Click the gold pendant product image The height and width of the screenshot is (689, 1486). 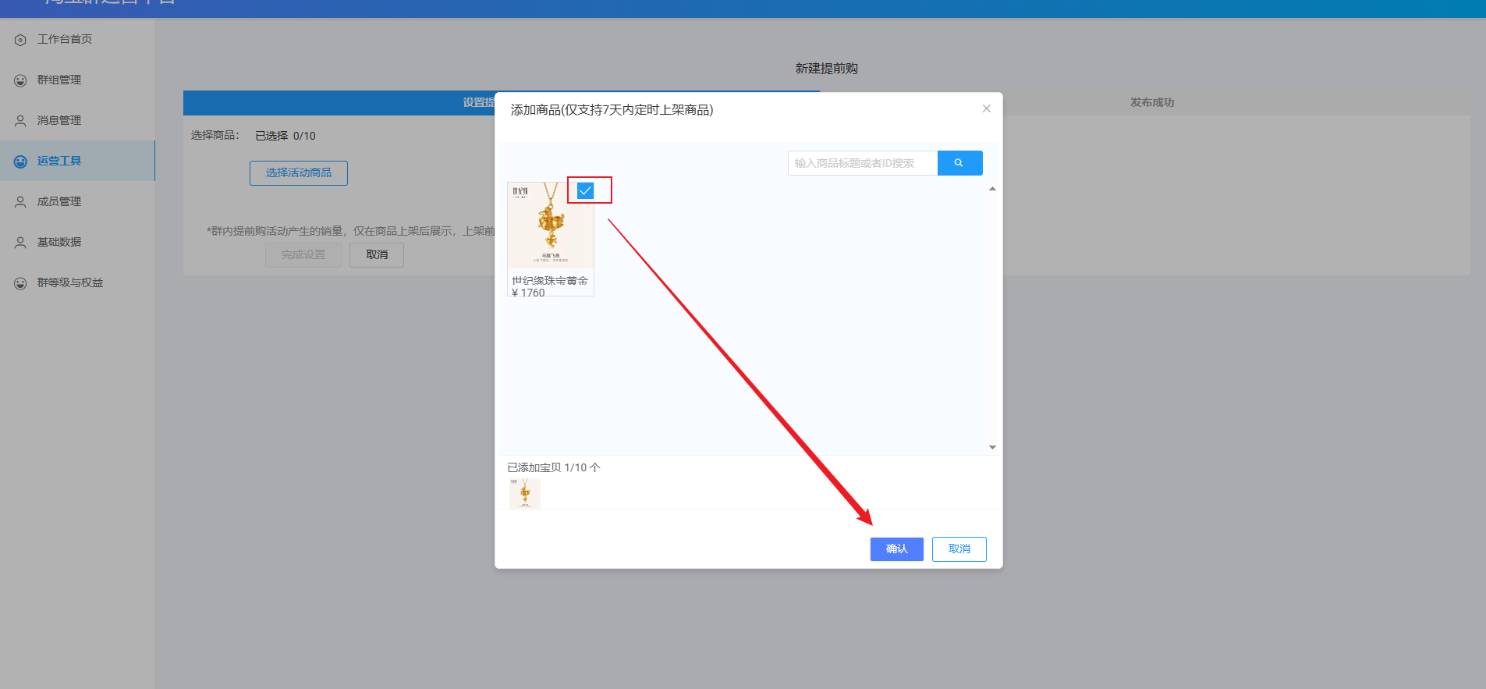pyautogui.click(x=550, y=226)
